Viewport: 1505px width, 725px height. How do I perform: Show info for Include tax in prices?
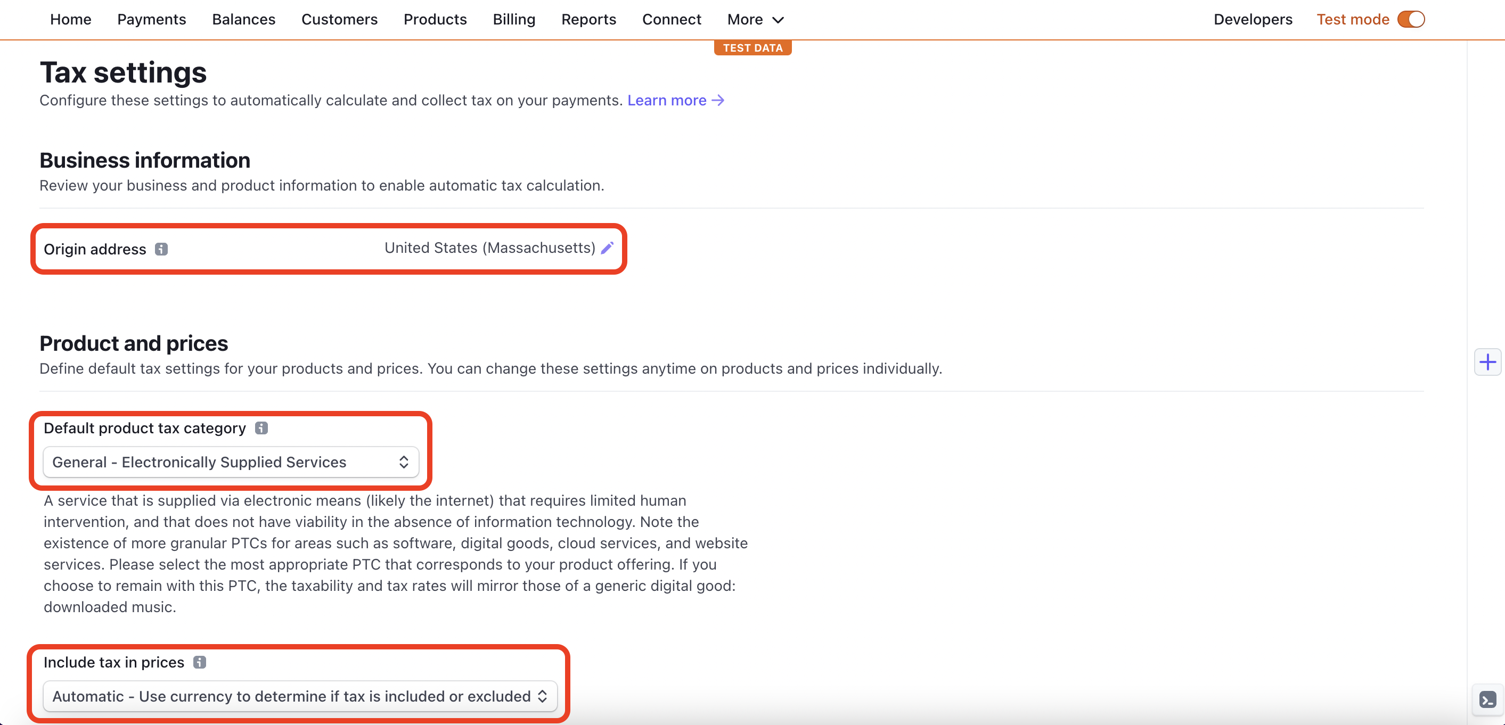click(x=199, y=662)
